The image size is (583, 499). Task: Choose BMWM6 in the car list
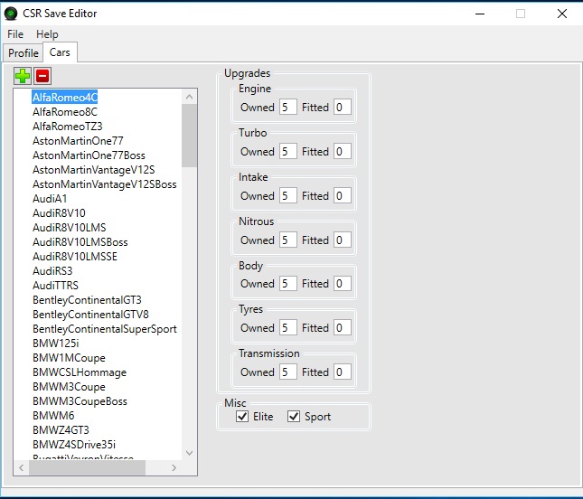[x=53, y=416]
